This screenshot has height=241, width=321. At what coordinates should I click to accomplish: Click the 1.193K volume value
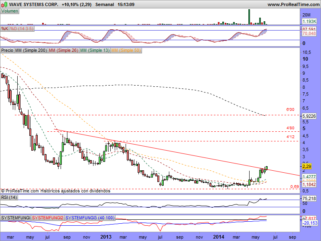(x=309, y=21)
